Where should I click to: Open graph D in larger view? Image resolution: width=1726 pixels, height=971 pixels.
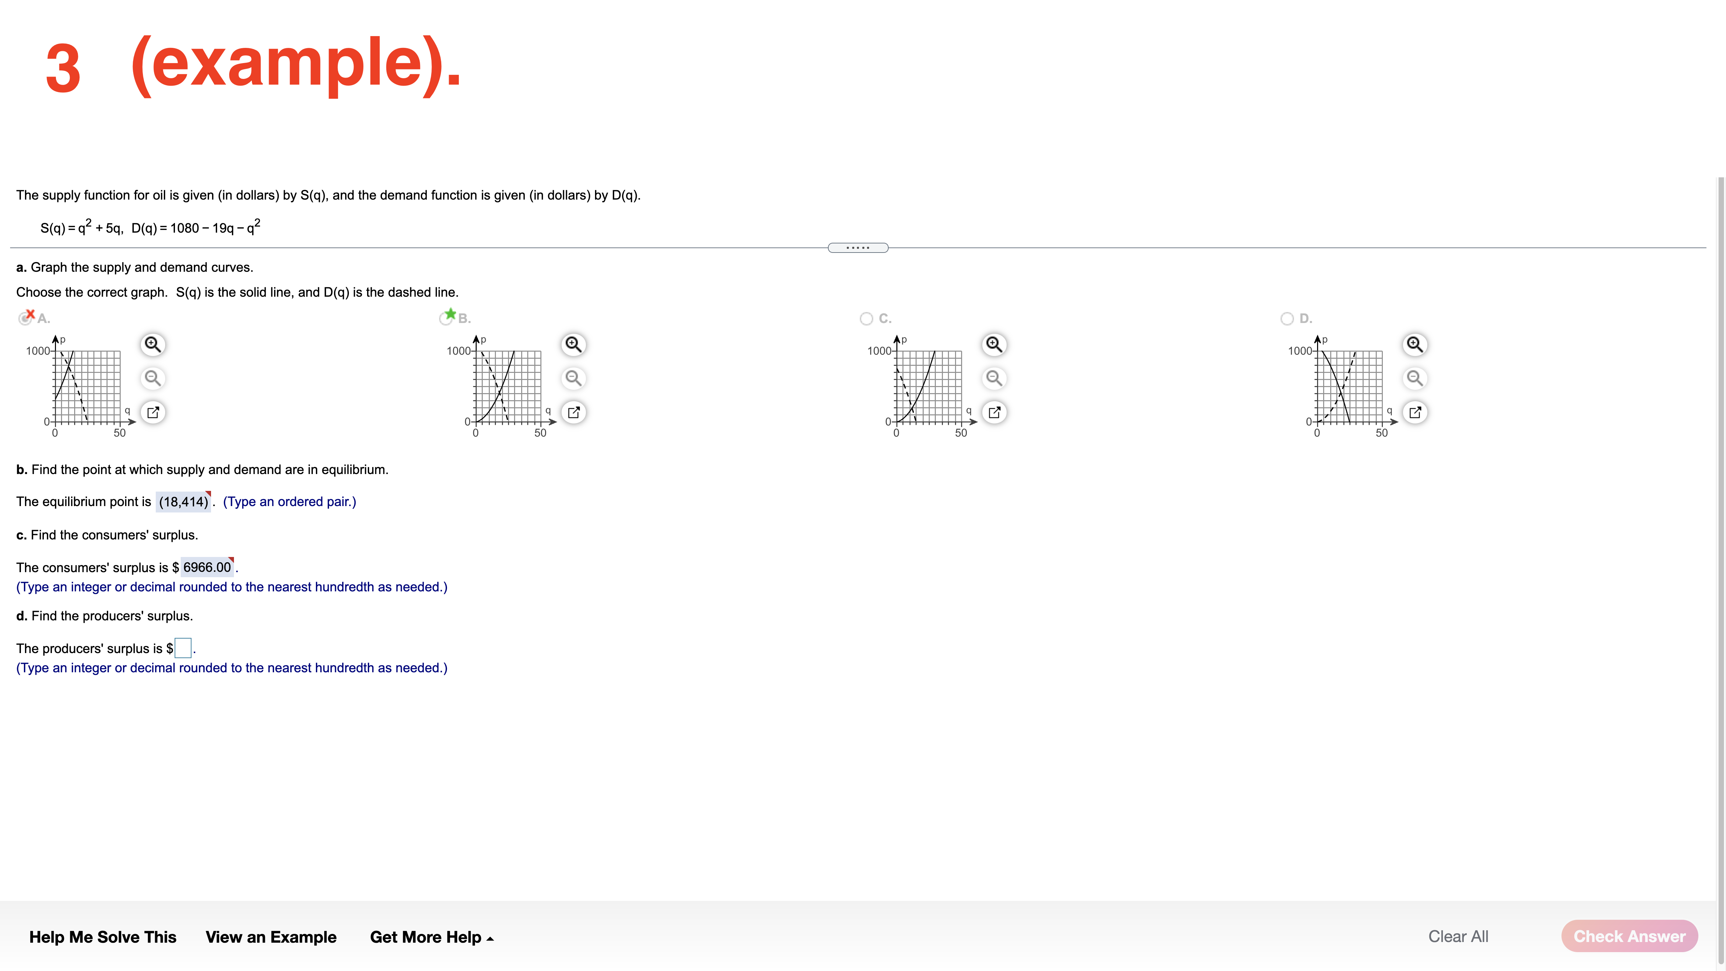click(1415, 412)
